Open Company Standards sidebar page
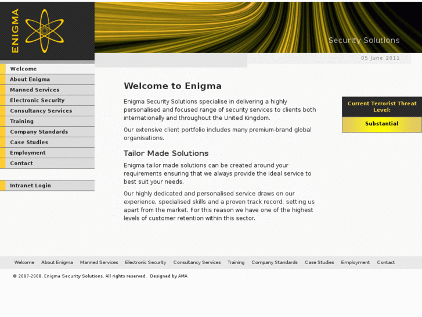Viewport: 422px width, 317px height. [39, 131]
